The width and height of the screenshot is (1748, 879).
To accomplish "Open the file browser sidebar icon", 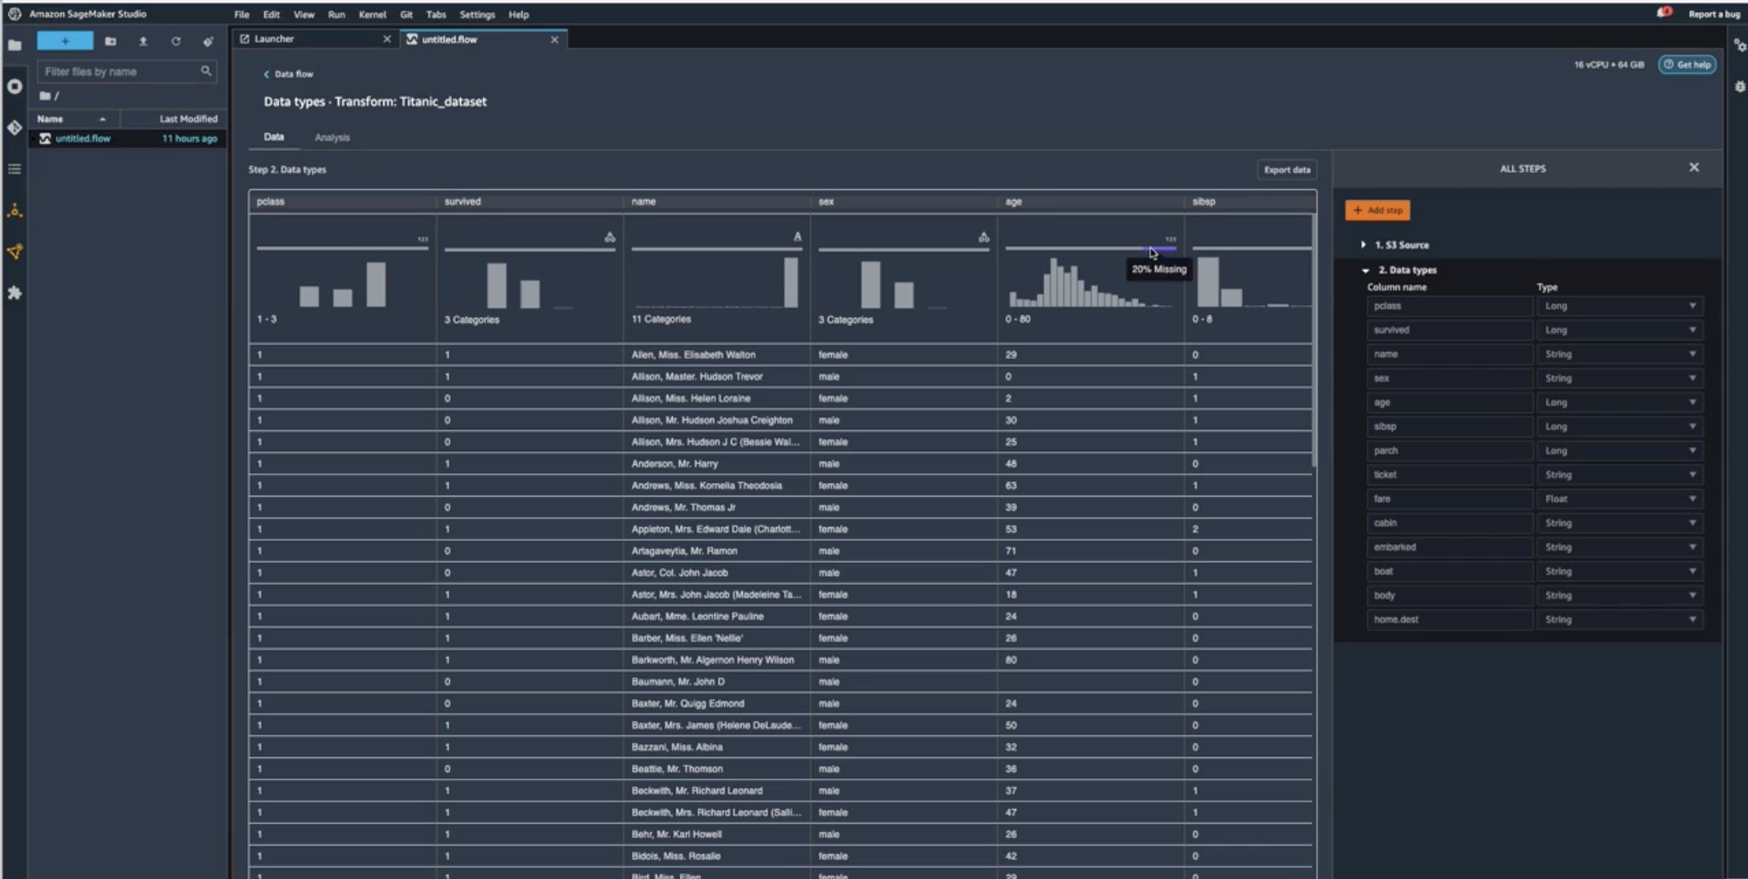I will coord(14,45).
